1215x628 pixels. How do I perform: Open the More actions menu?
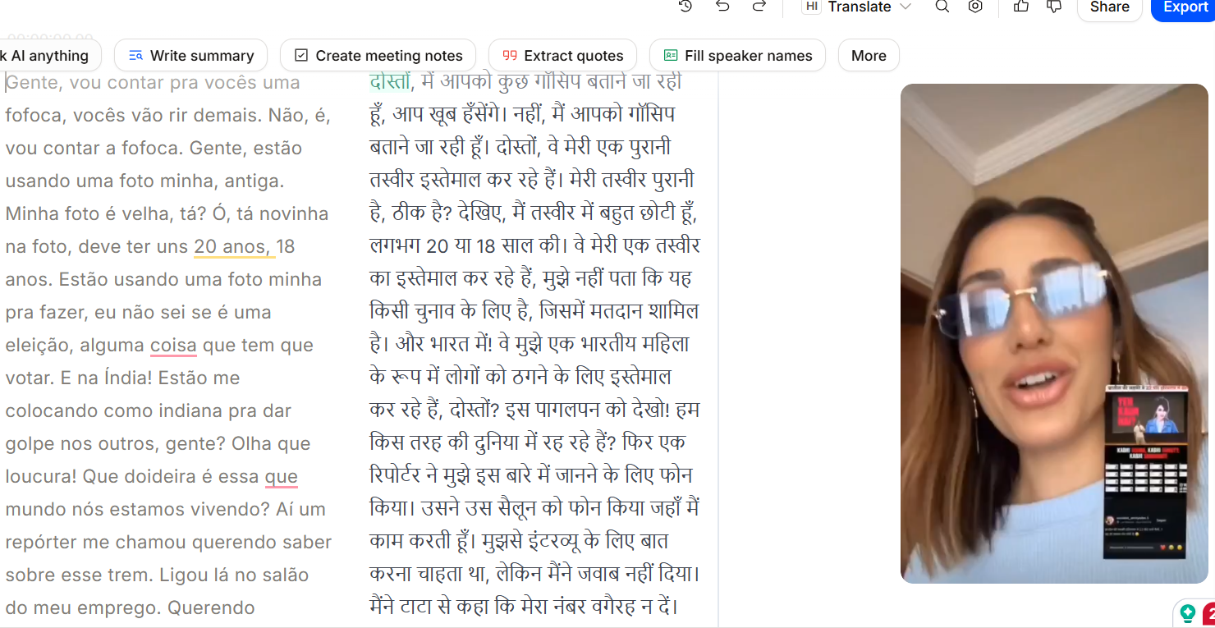click(869, 56)
